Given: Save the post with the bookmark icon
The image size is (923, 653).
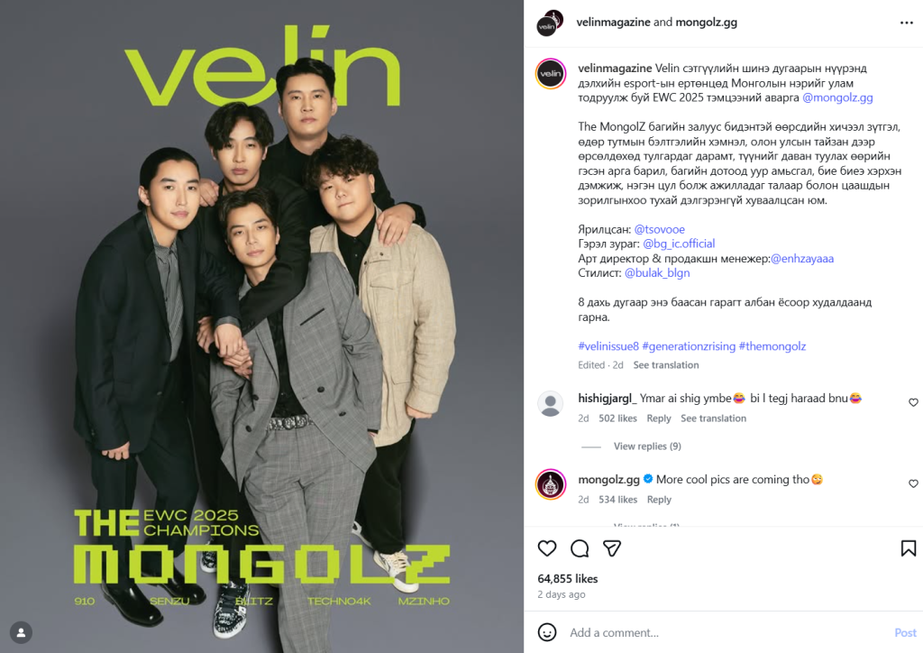Looking at the screenshot, I should (909, 548).
